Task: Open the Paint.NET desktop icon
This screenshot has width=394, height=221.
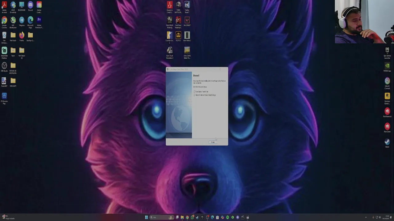Action: (4, 82)
